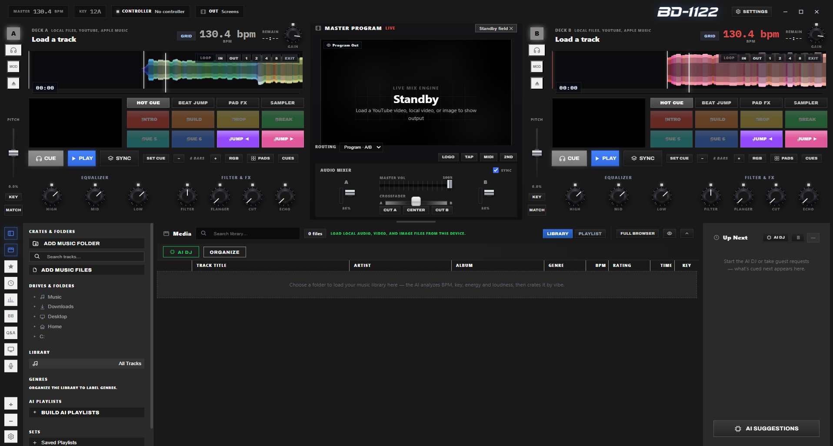This screenshot has width=833, height=446.
Task: Open the sidebar panel layout icon
Action: 11,233
